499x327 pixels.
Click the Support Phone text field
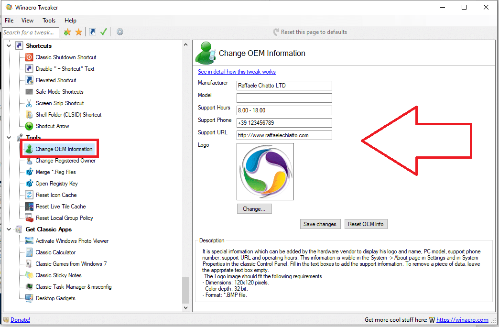(284, 123)
